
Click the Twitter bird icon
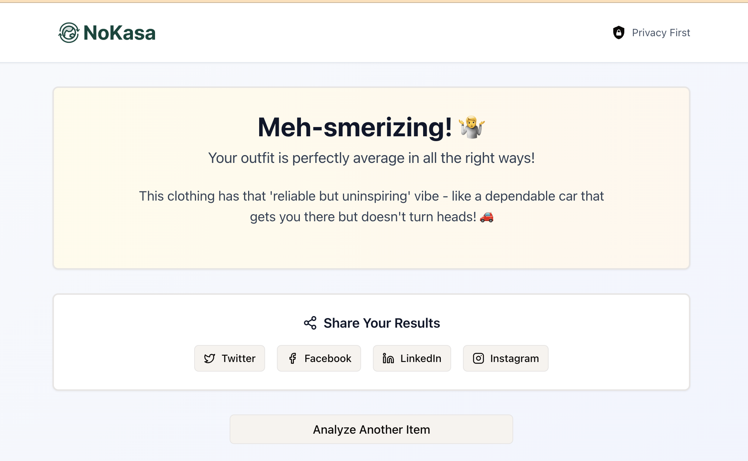(209, 358)
